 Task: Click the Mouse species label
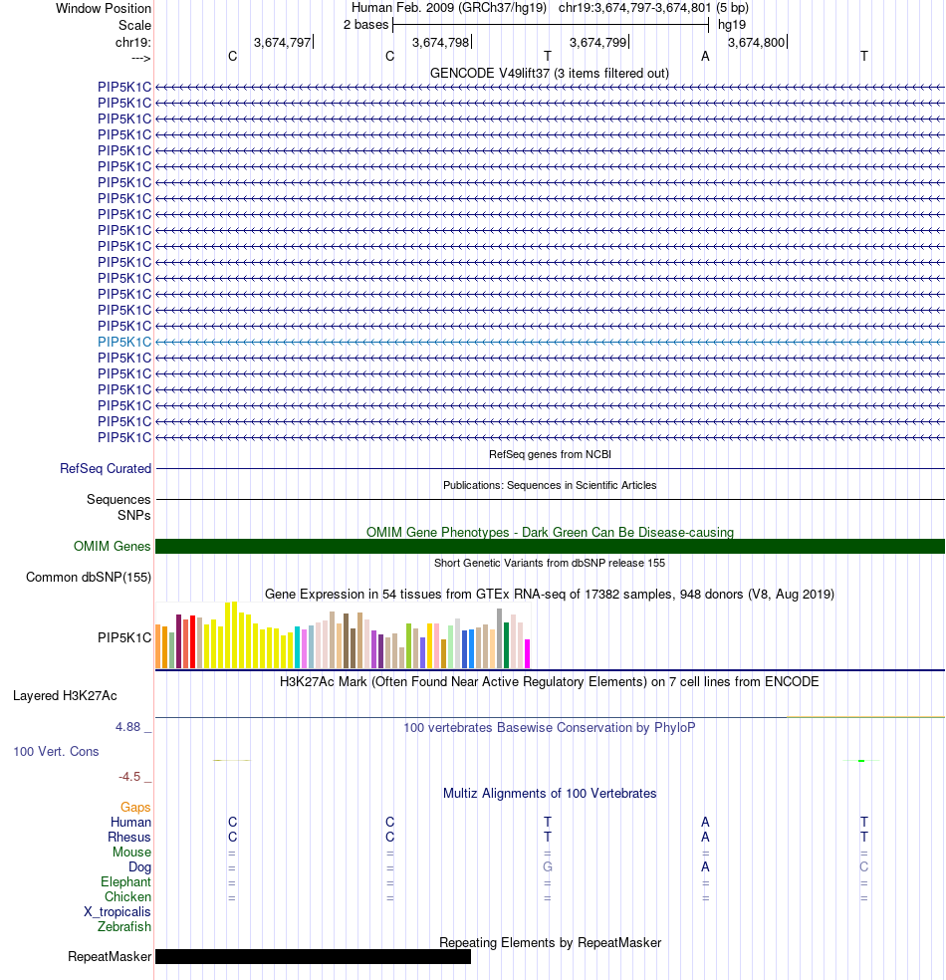(x=131, y=852)
